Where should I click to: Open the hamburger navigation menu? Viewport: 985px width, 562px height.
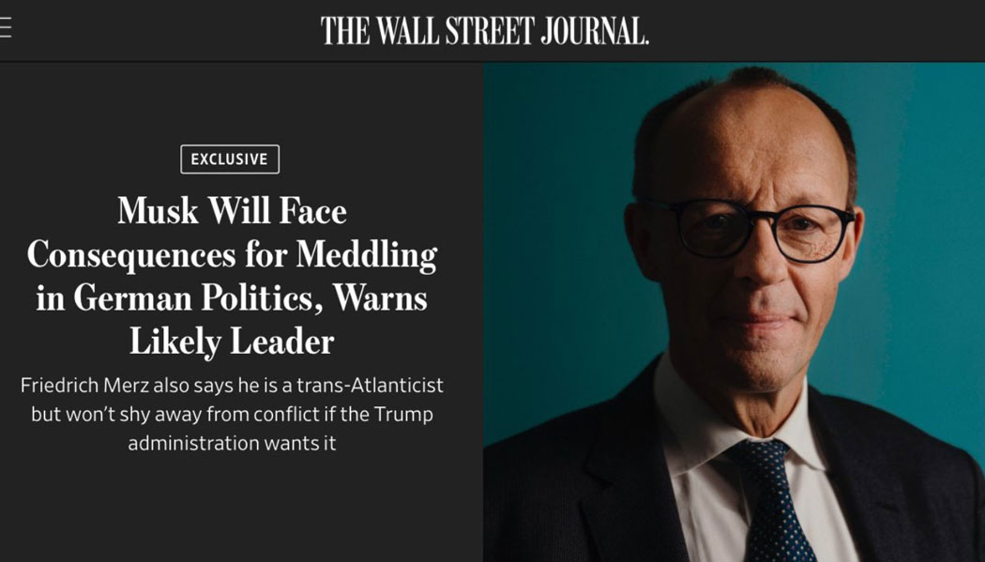point(5,28)
